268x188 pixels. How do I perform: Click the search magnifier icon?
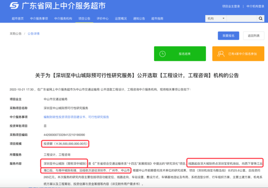260,18
